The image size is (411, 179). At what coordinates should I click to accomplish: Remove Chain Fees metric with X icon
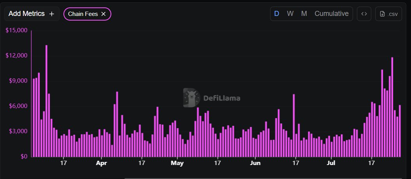coord(104,14)
